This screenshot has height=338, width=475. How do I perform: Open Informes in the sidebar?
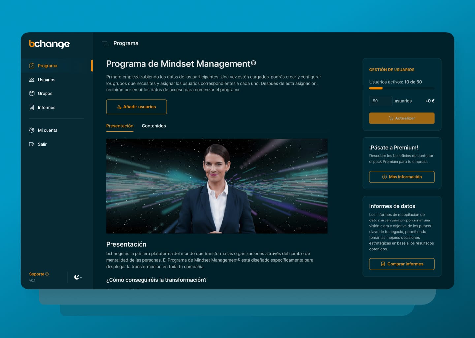coord(57,107)
